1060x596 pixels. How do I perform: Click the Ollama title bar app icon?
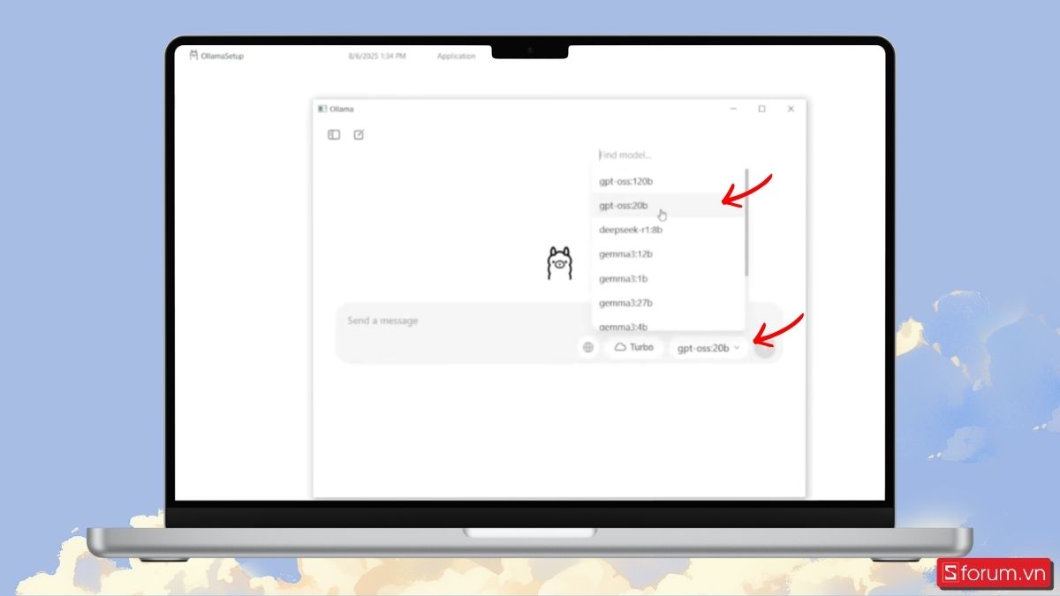[x=322, y=109]
